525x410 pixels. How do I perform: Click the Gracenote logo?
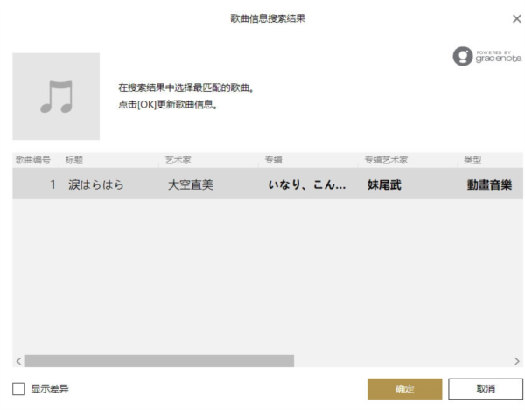[486, 57]
